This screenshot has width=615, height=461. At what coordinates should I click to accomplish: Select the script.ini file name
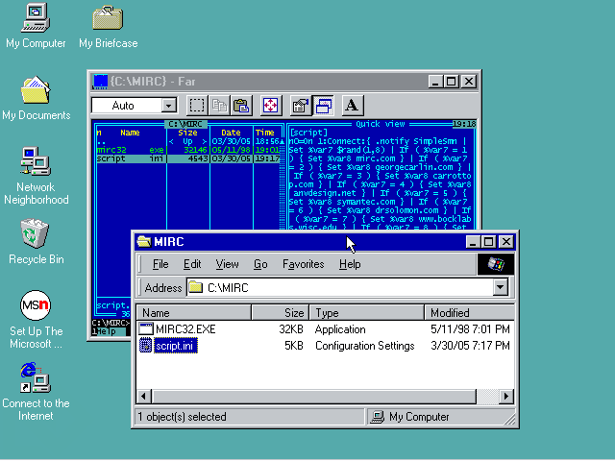coord(175,346)
